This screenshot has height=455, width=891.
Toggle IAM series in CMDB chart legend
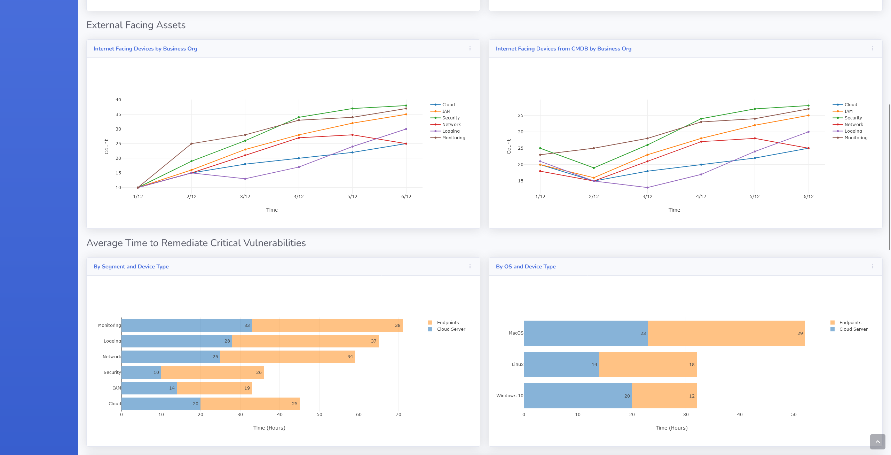(848, 111)
